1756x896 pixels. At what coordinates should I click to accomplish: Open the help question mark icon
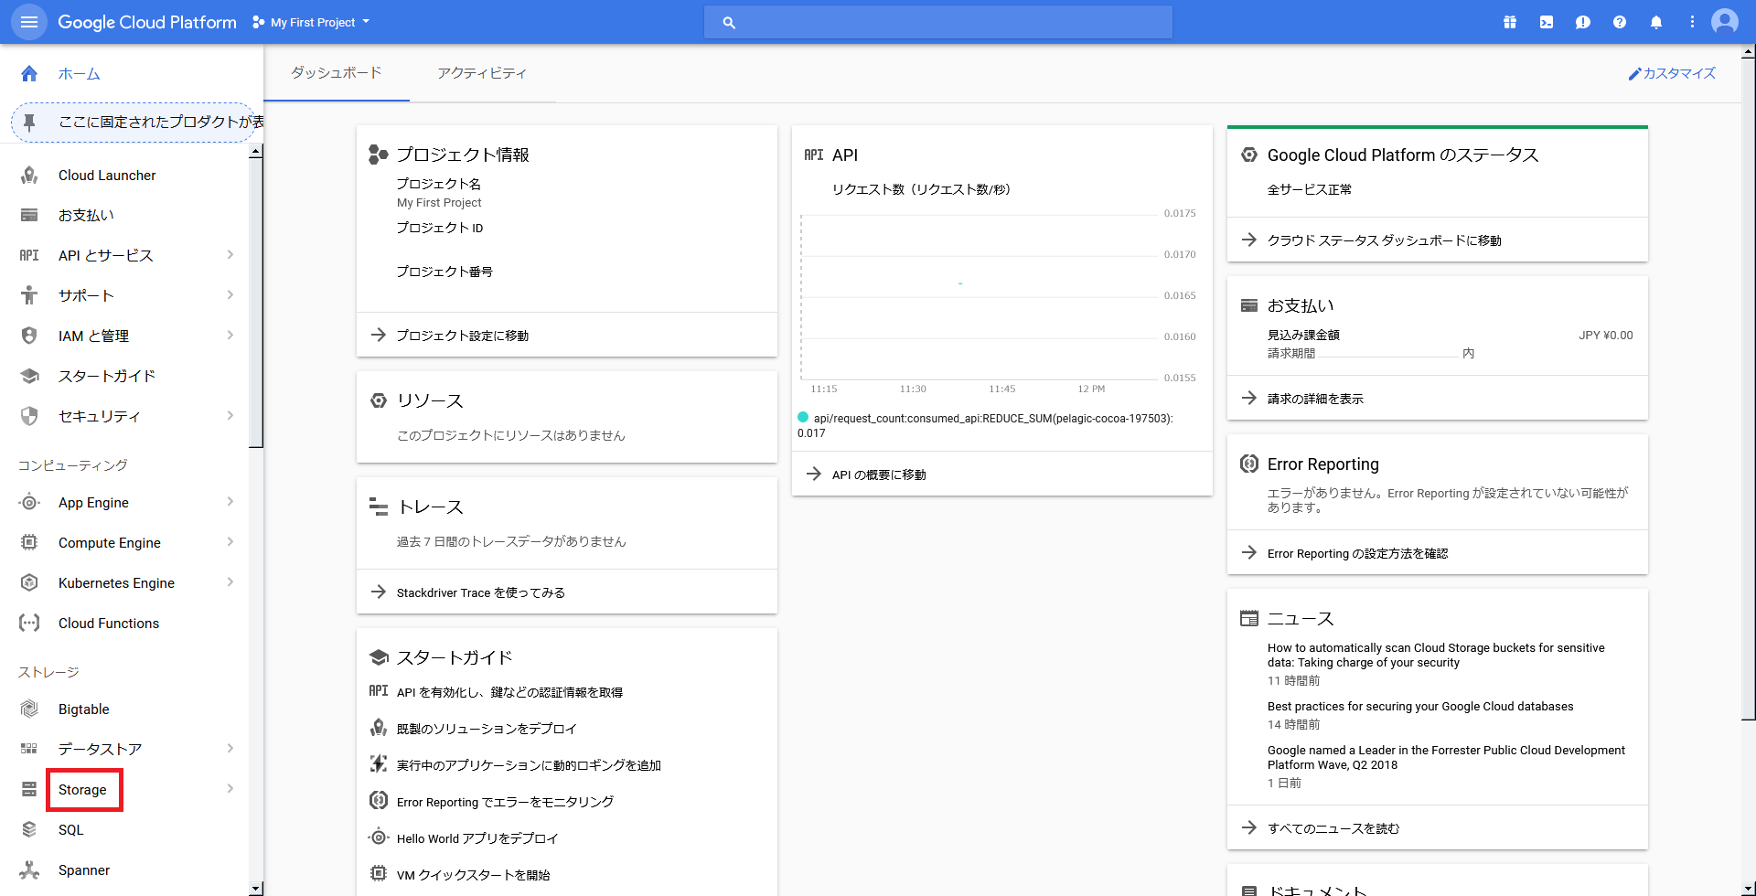(1620, 22)
